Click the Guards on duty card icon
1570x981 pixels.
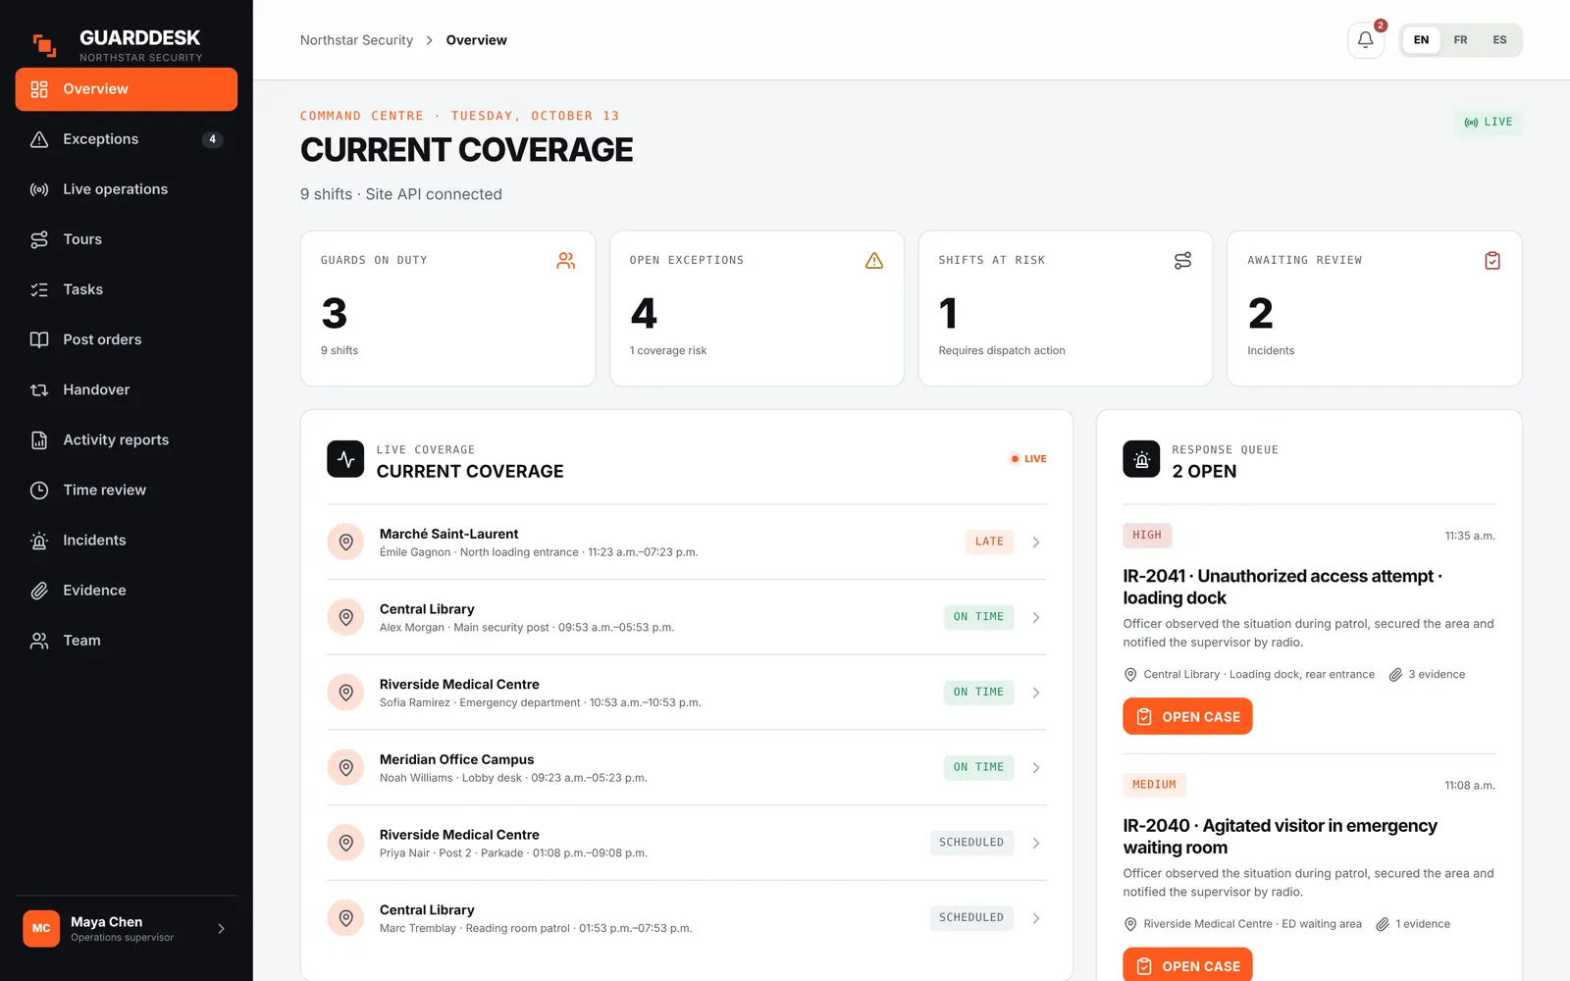[566, 261]
